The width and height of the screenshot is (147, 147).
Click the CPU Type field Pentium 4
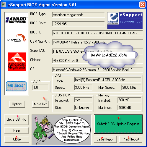click(108, 80)
